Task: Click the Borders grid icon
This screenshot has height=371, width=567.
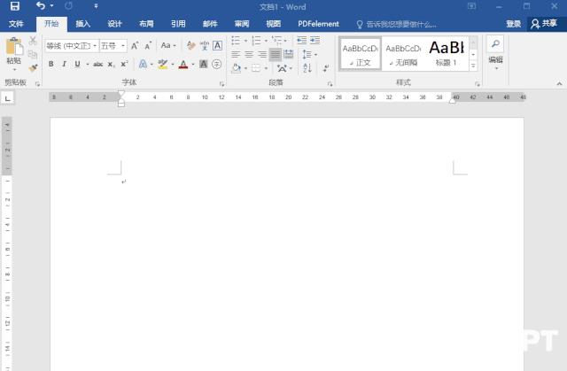Action: pos(256,68)
